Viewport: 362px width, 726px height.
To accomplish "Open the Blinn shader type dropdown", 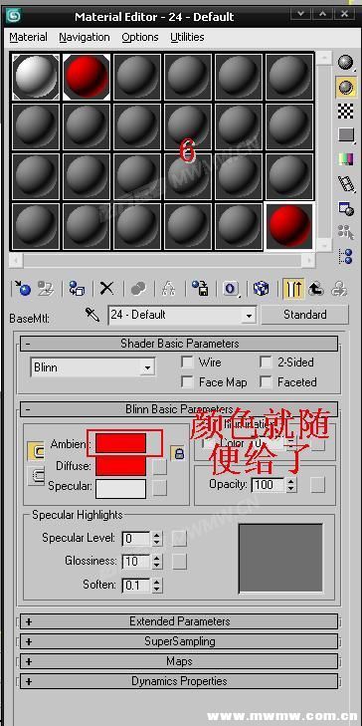I will [147, 368].
